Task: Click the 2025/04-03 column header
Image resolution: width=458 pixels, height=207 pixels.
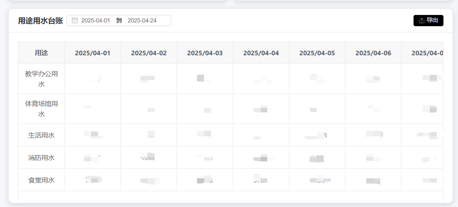Action: pyautogui.click(x=205, y=53)
